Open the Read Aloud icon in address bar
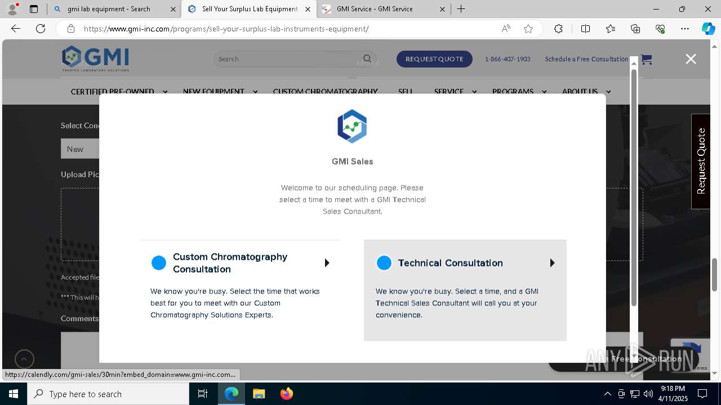721x405 pixels. tap(506, 29)
